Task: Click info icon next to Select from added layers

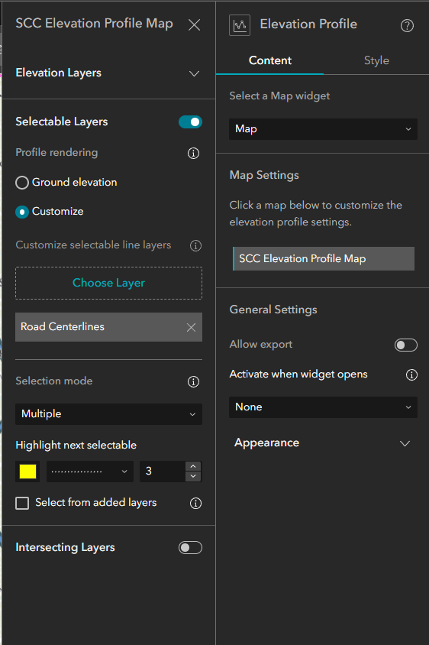Action: [x=195, y=503]
